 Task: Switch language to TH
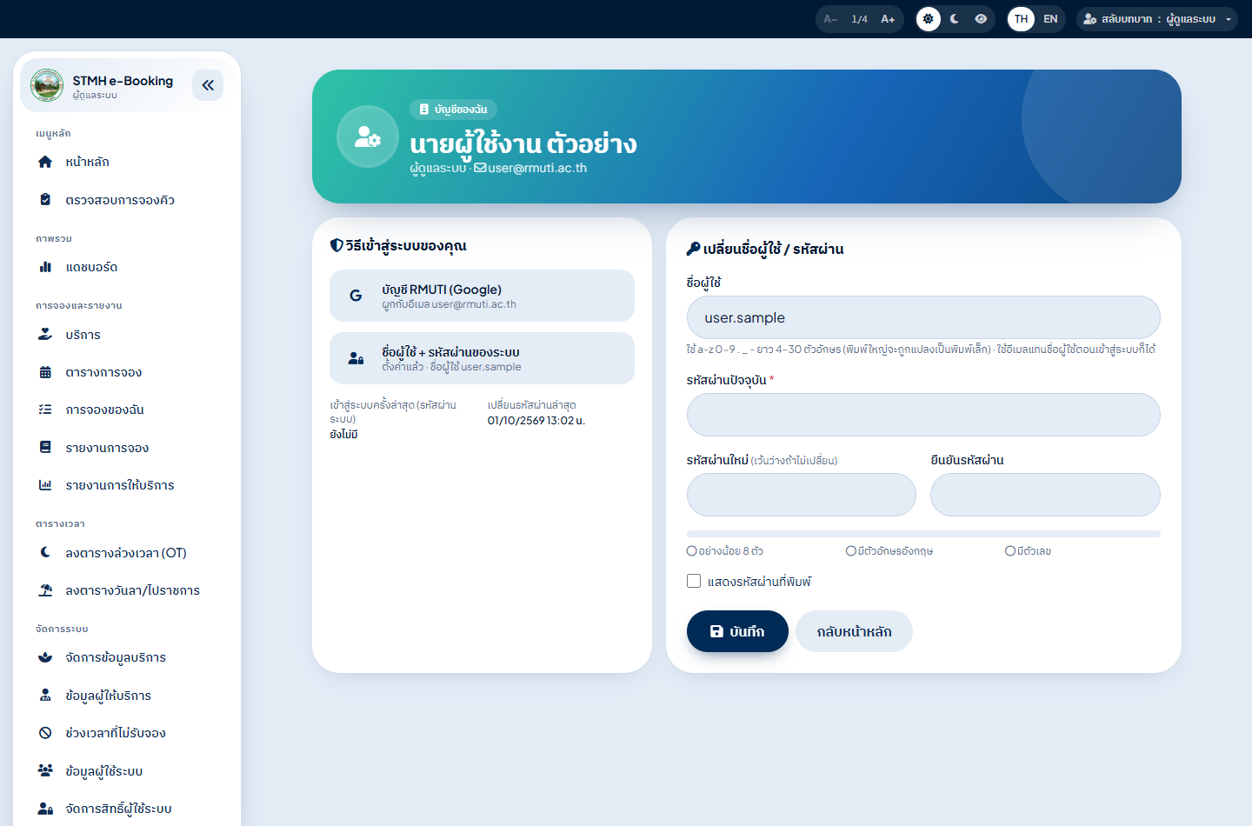[x=1021, y=19]
